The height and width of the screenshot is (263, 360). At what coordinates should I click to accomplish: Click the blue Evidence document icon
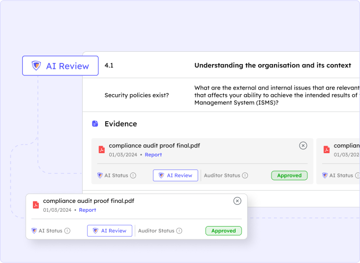pos(95,124)
